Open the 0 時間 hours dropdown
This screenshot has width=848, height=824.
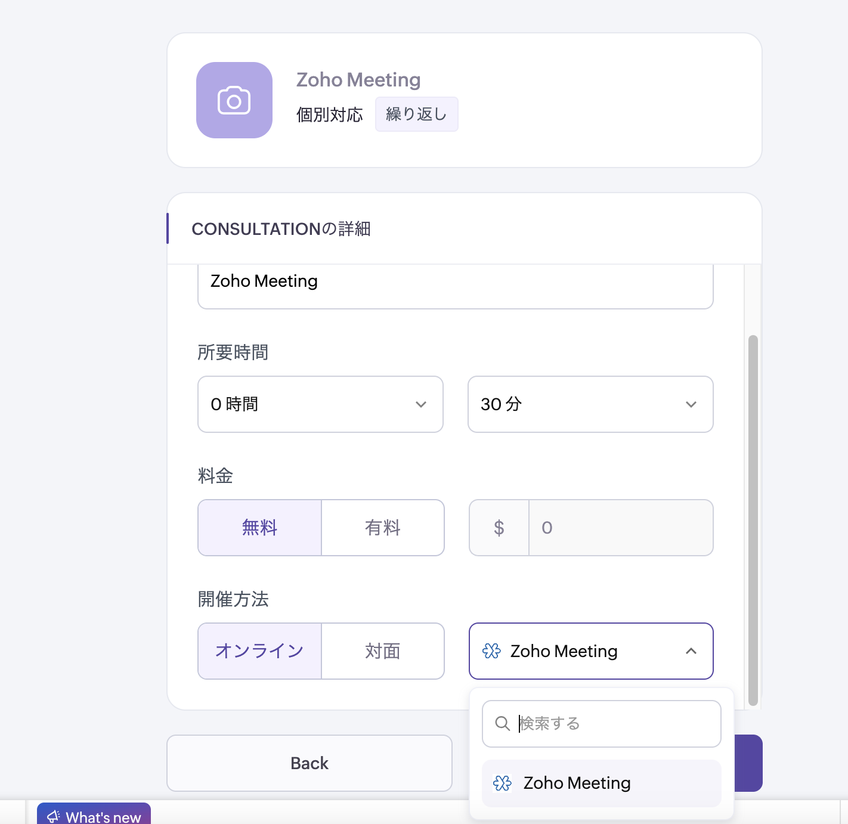pos(320,404)
